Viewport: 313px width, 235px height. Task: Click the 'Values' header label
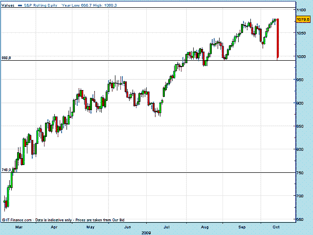[x=8, y=5]
